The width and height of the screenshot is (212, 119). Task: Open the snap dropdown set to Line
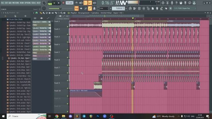104,8
